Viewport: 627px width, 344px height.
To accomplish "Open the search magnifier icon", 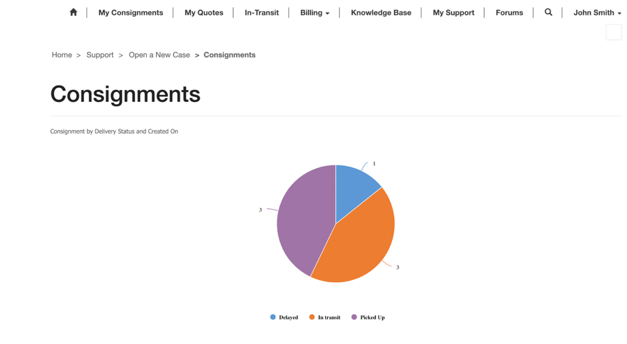I will [548, 12].
